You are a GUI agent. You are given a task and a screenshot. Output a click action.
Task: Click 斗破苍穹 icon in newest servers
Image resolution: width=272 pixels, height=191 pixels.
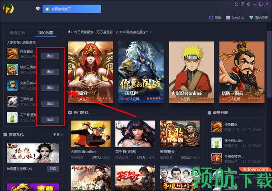tap(217, 159)
